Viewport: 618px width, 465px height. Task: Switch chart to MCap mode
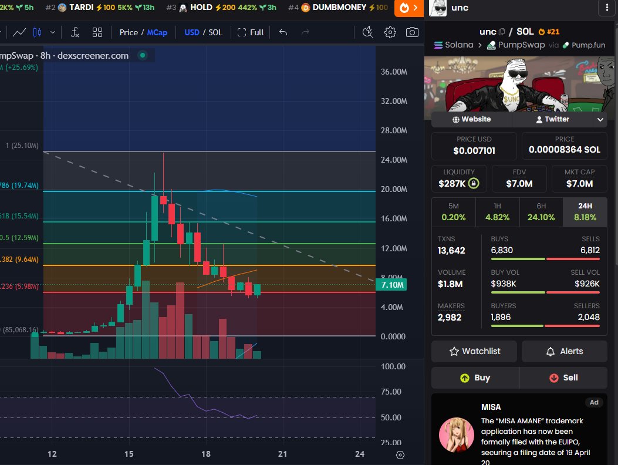tap(157, 32)
